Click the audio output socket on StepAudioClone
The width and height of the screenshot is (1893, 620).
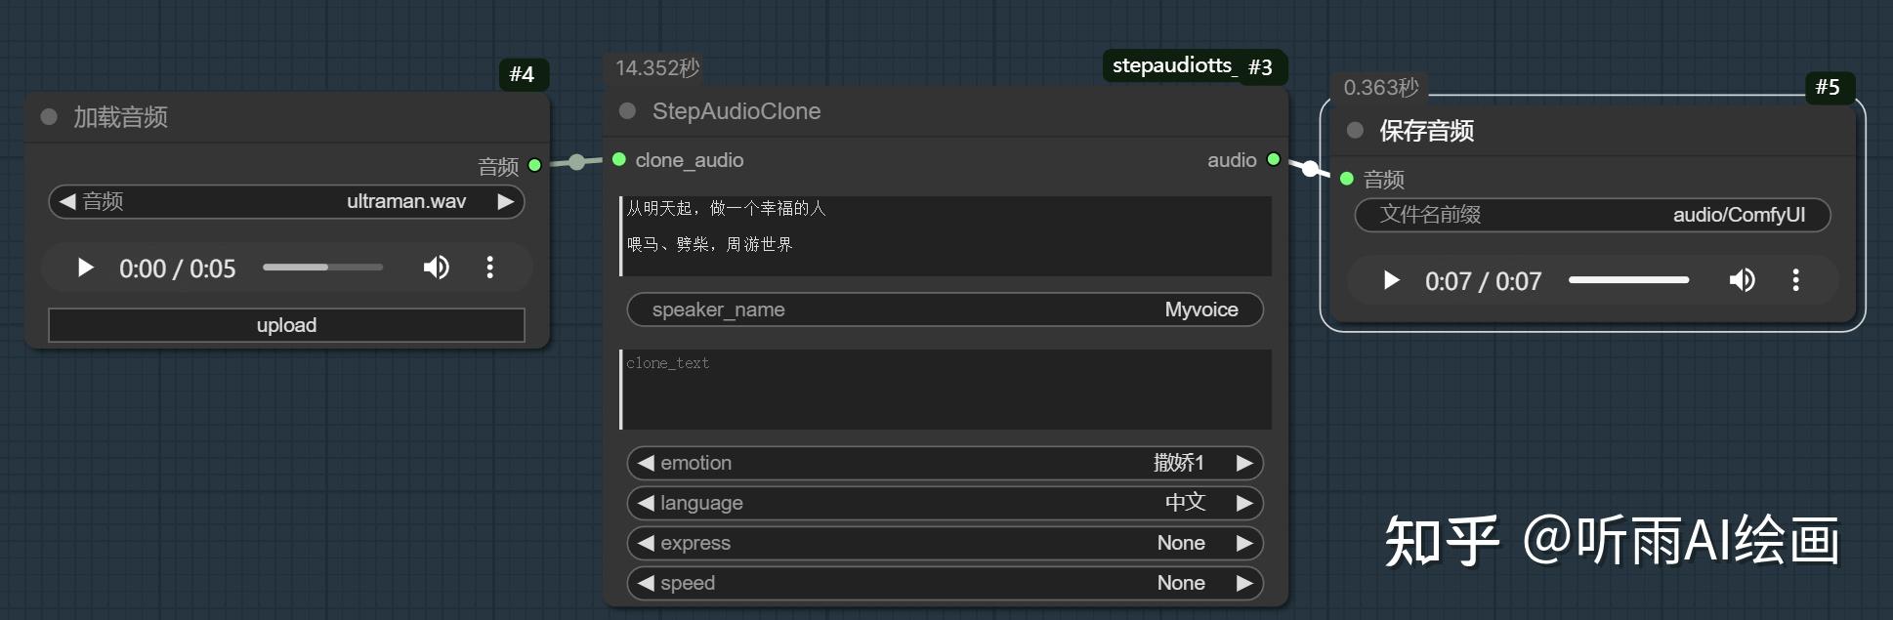pos(1273,158)
